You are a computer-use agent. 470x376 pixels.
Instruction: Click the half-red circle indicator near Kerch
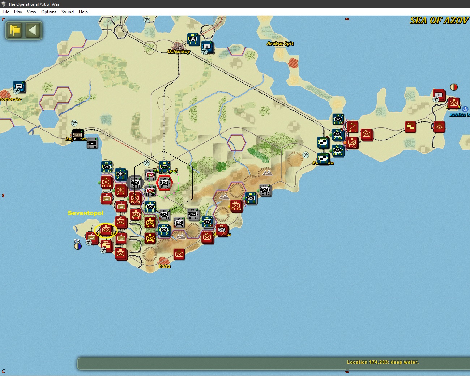pyautogui.click(x=454, y=87)
